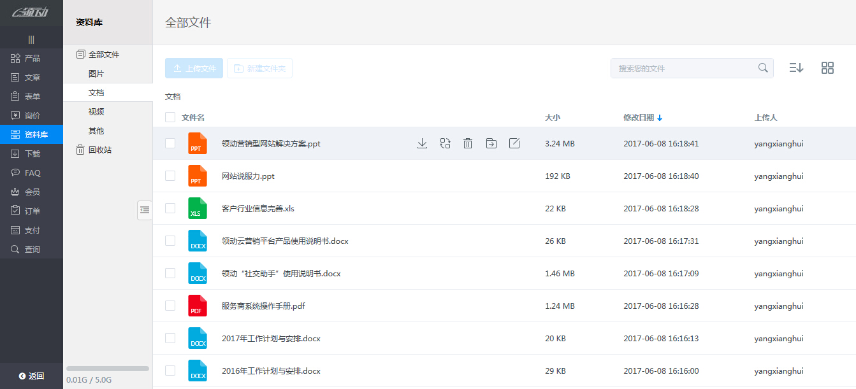
Task: Check the 网站说服力.ppt checkbox
Action: (x=170, y=176)
